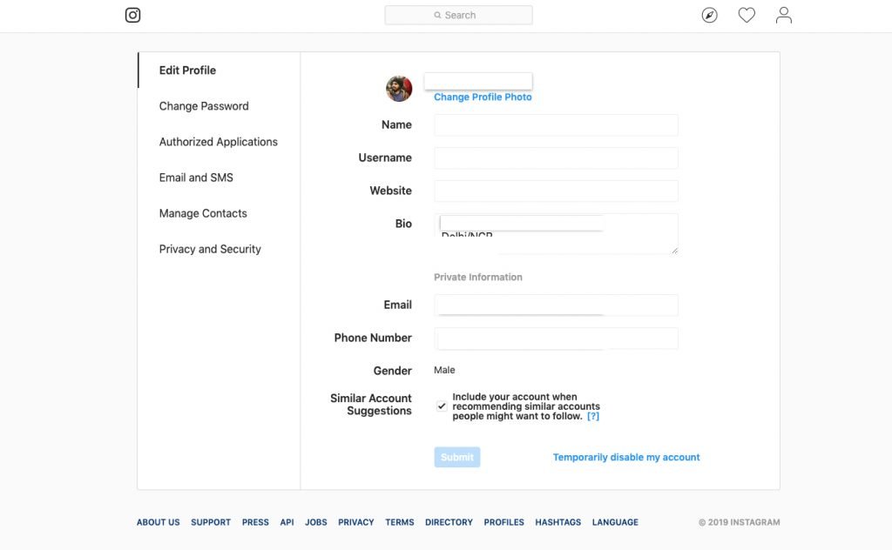Focus the Search box at the top
Viewport: 892px width, 550px height.
[458, 15]
